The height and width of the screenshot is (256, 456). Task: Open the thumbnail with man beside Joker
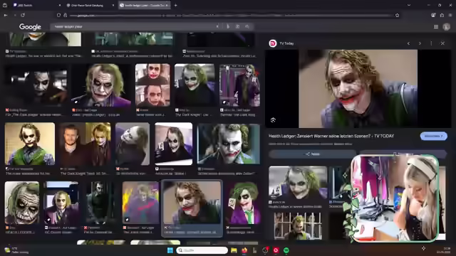85,144
